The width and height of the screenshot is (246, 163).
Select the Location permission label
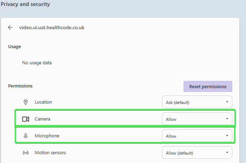tap(43, 102)
